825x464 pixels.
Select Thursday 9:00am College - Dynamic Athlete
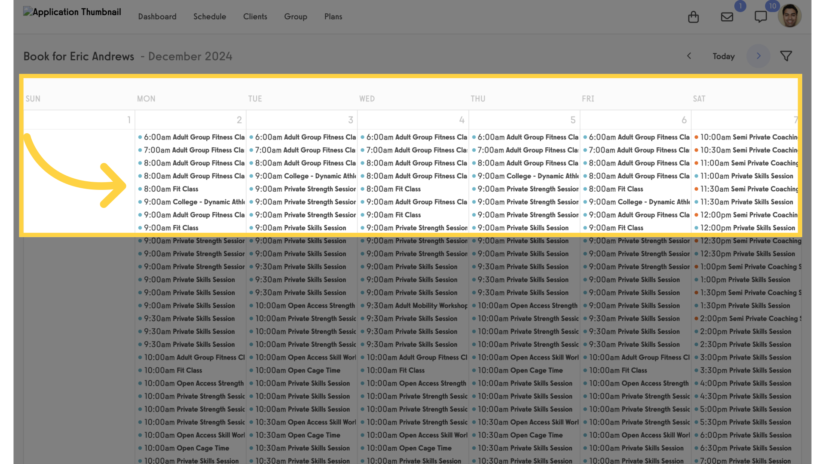(x=525, y=176)
